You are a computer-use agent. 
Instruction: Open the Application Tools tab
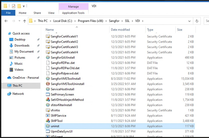coord(73,13)
